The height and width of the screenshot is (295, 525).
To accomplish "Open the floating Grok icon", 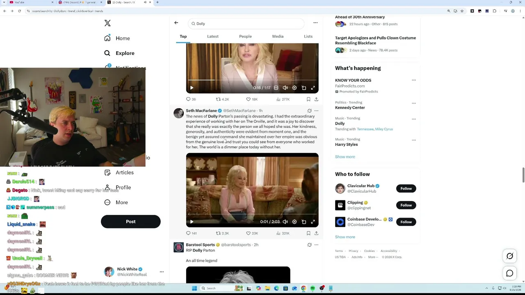I will coord(510,256).
